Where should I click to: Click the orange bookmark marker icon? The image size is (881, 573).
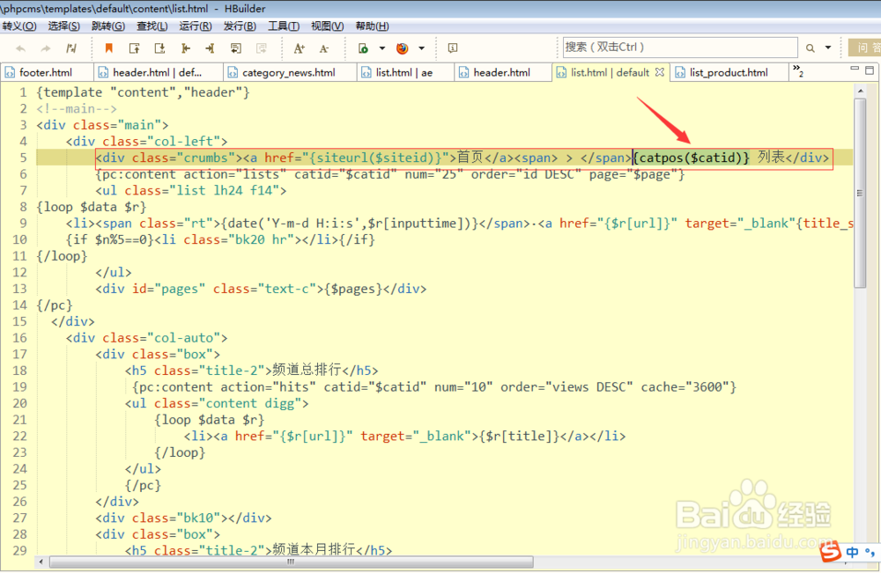click(x=108, y=48)
